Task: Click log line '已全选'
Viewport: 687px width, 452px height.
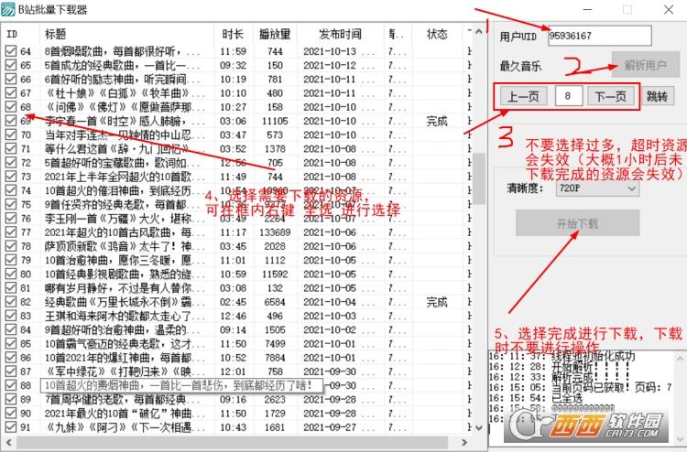Action: tap(536, 398)
